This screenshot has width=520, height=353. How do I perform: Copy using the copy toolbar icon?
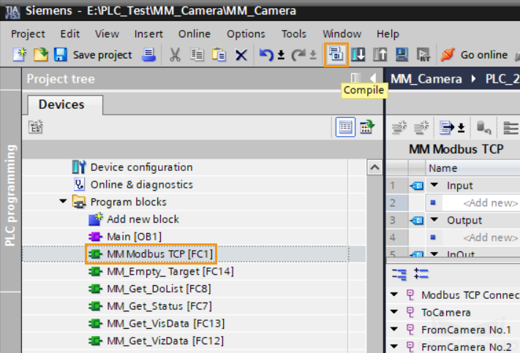(x=197, y=55)
